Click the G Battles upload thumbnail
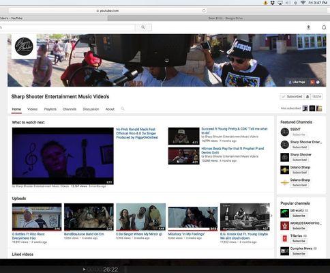Viewport: 330px width, 273px height. (37, 217)
